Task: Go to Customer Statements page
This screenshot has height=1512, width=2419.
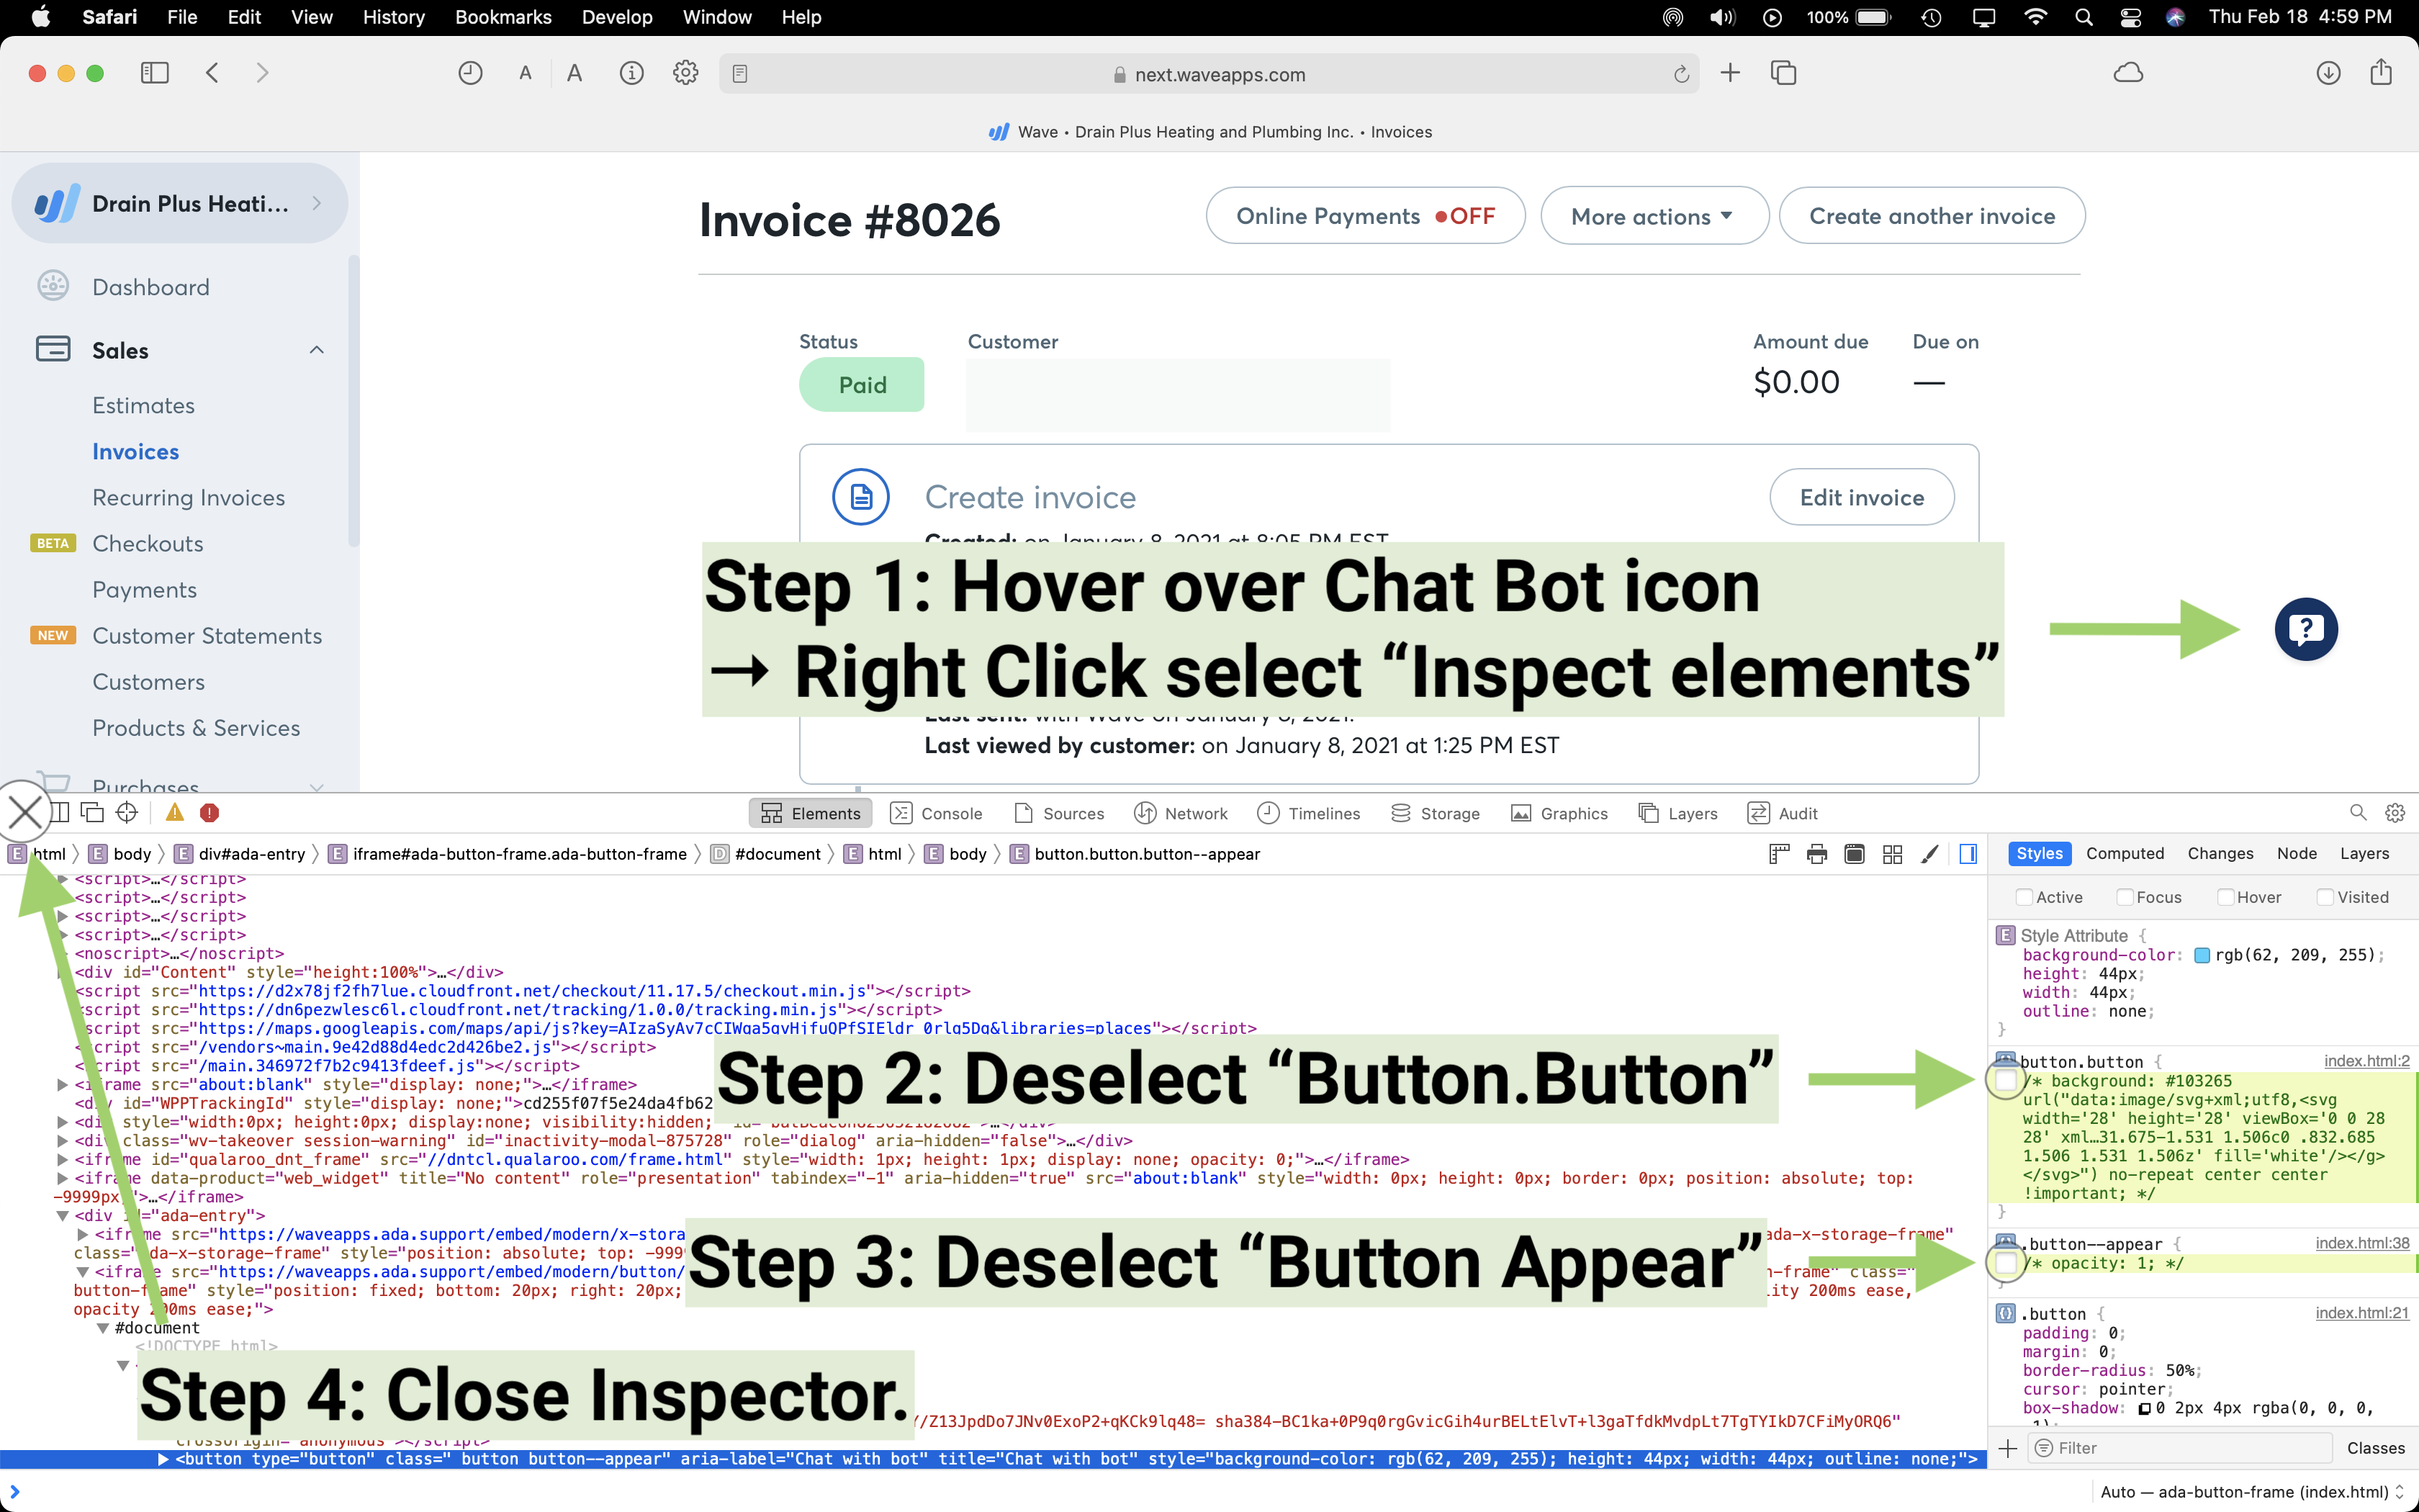Action: pyautogui.click(x=207, y=636)
